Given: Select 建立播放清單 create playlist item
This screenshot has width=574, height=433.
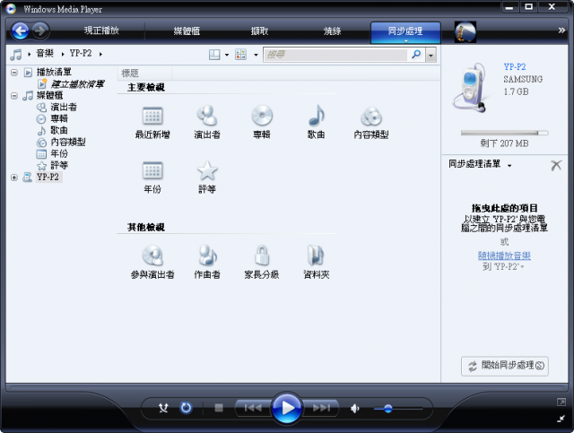Looking at the screenshot, I should pyautogui.click(x=77, y=84).
